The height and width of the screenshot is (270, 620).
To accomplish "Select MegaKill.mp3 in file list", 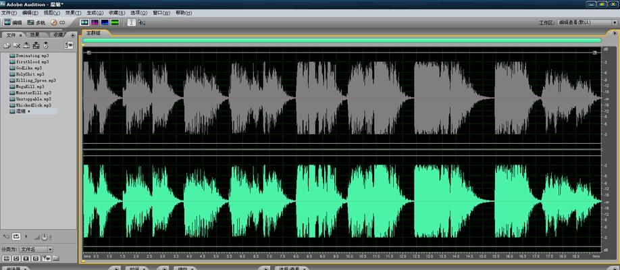I will point(26,86).
